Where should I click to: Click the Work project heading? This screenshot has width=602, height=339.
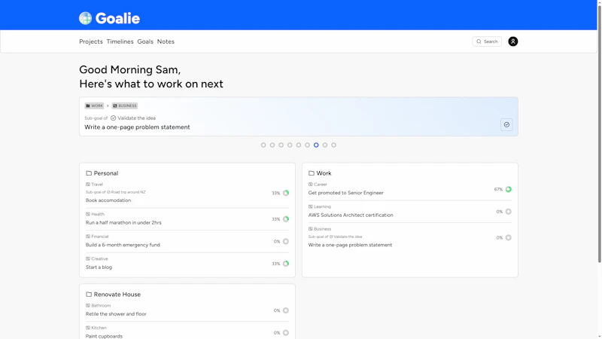(324, 173)
